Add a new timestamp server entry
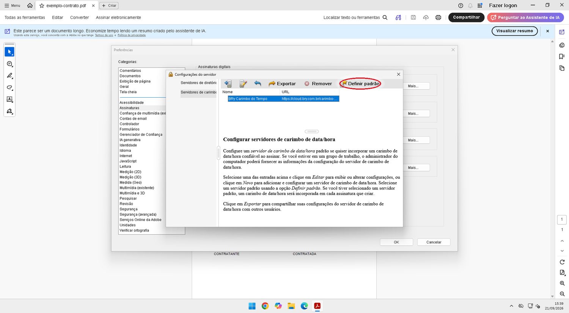569x313 pixels. point(228,84)
